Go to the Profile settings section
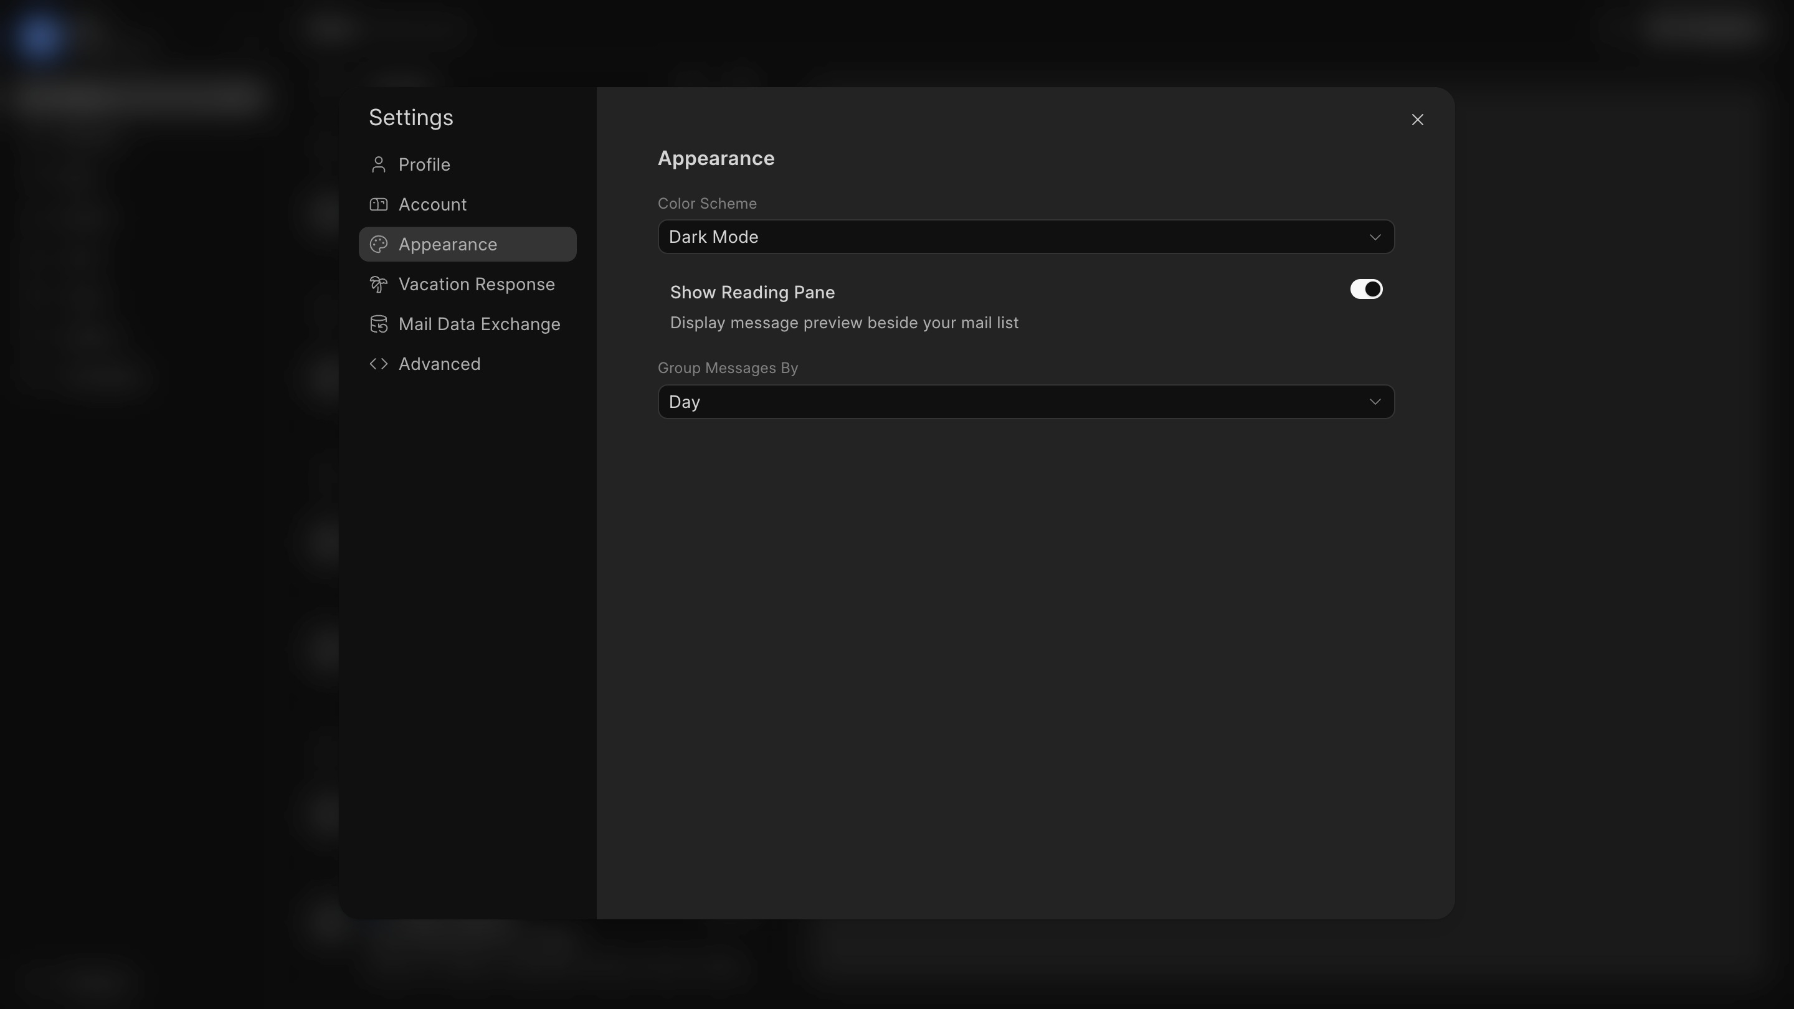Screen dimensions: 1794x1009 (424, 165)
